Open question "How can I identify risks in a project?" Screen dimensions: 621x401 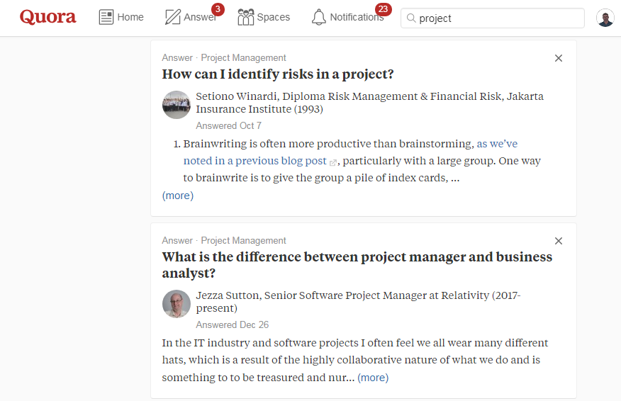[x=278, y=74]
